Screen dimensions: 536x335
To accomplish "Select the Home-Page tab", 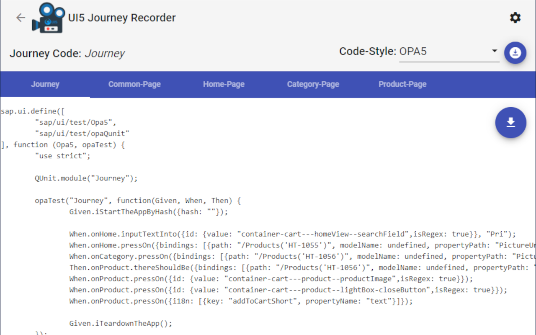I will point(224,84).
